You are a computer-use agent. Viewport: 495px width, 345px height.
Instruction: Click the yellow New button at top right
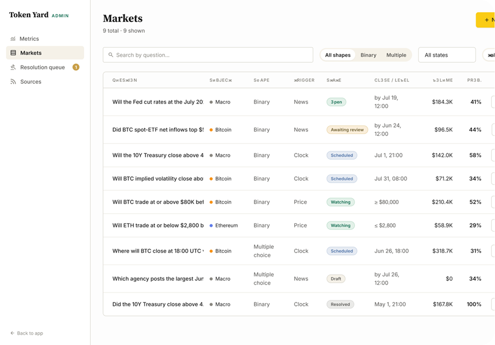[x=485, y=20]
